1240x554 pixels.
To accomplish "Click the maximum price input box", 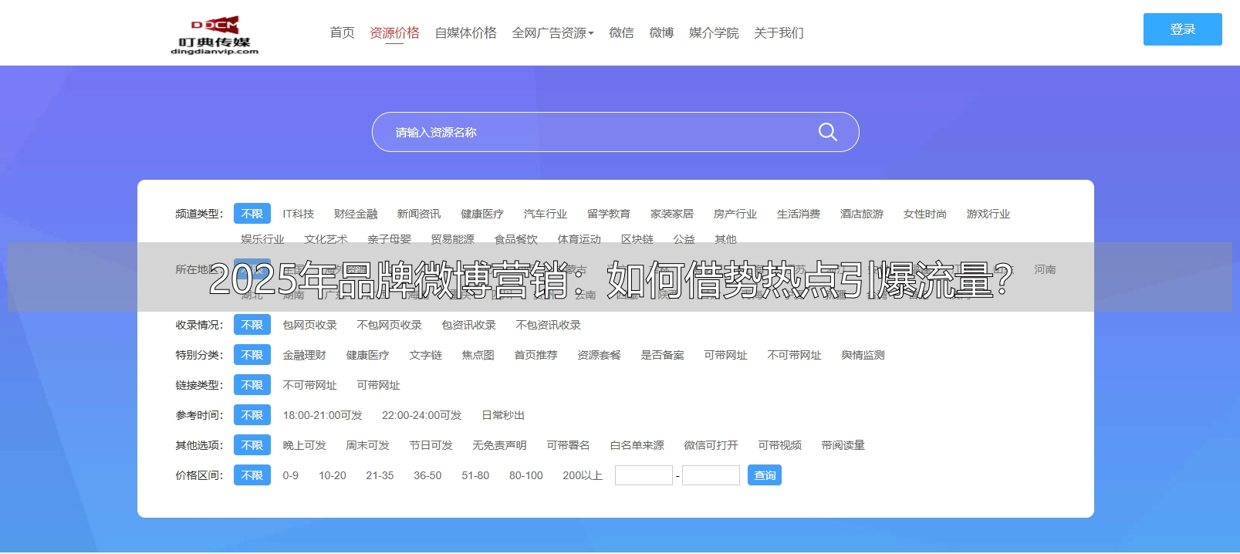I will [711, 475].
